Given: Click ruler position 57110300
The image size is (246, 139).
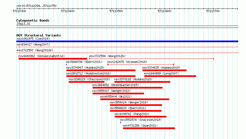Looking at the screenshot, I should pos(19,11).
